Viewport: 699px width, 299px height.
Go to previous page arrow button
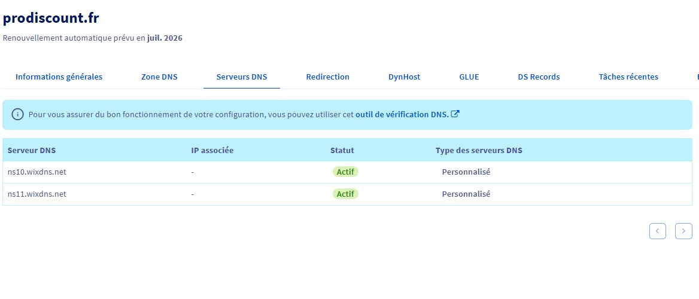[658, 231]
